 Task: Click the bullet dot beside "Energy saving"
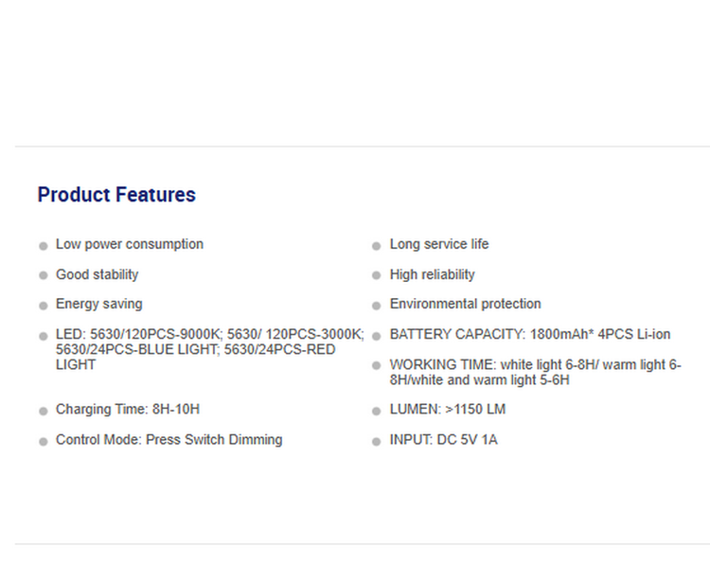tap(44, 306)
